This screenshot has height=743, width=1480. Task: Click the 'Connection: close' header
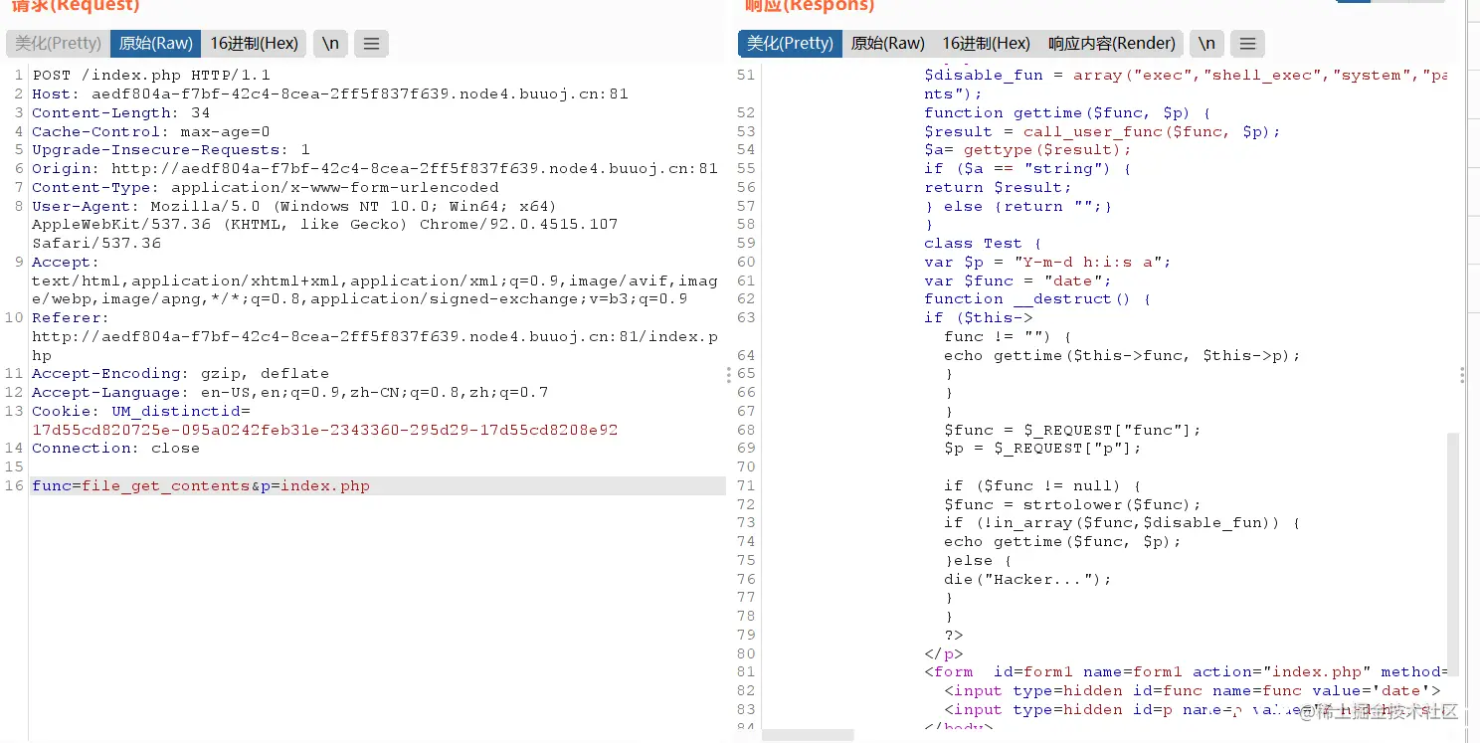[115, 448]
